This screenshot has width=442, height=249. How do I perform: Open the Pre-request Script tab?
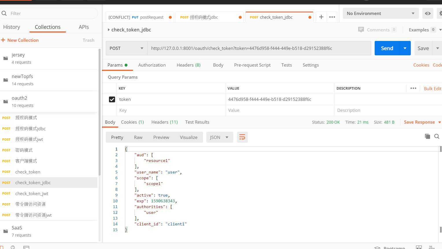point(252,65)
